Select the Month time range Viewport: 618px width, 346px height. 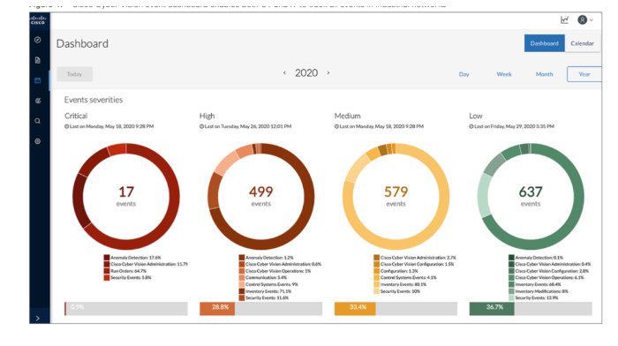(x=545, y=74)
